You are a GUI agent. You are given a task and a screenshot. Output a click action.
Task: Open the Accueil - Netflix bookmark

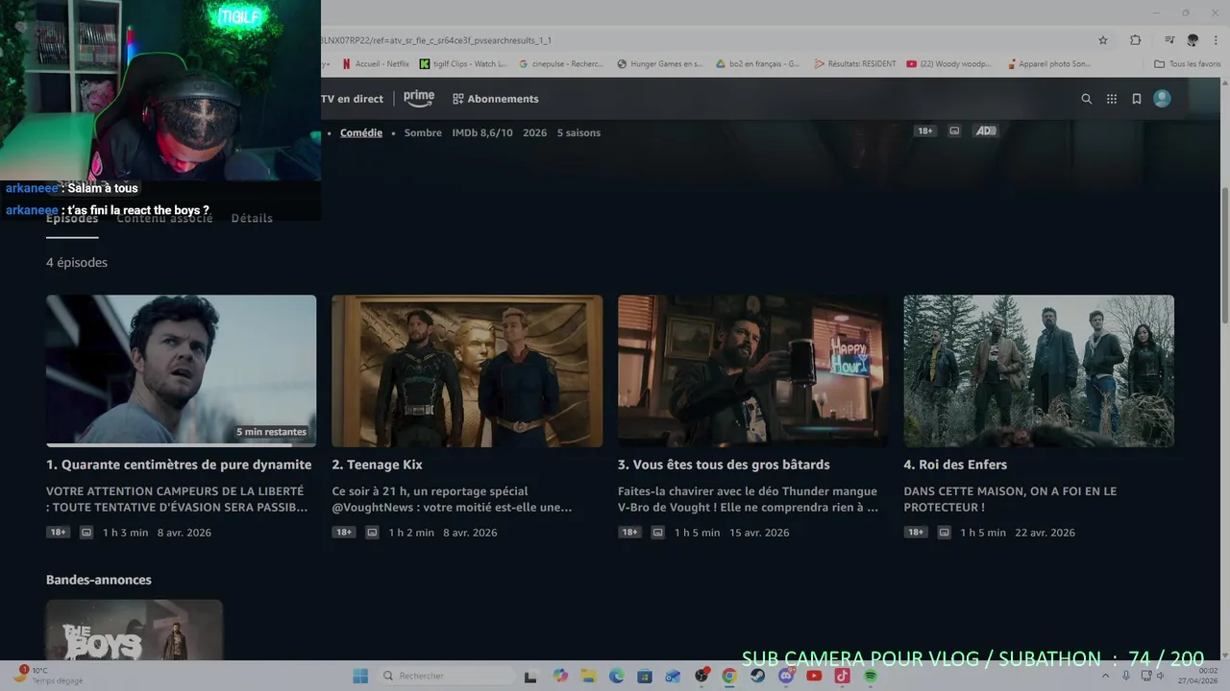tap(376, 64)
